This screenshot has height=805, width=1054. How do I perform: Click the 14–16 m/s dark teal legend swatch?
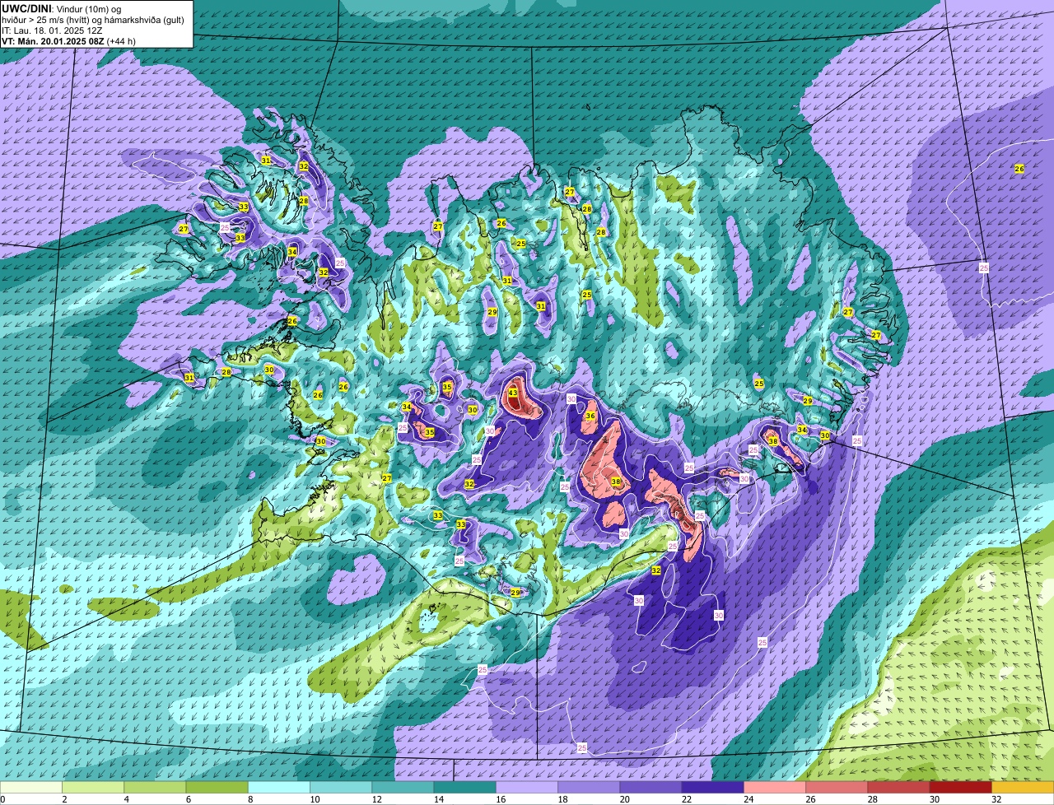pyautogui.click(x=465, y=787)
